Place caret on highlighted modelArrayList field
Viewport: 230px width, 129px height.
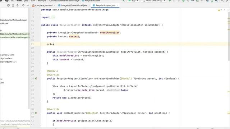tap(110, 33)
